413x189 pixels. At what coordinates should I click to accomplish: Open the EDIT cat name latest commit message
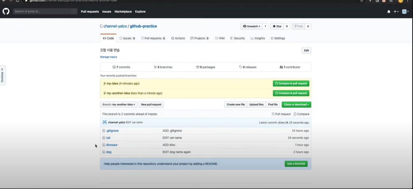pos(134,122)
